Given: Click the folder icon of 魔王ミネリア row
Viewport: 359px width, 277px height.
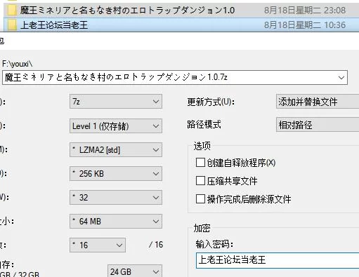Looking at the screenshot, I should [x=12, y=11].
